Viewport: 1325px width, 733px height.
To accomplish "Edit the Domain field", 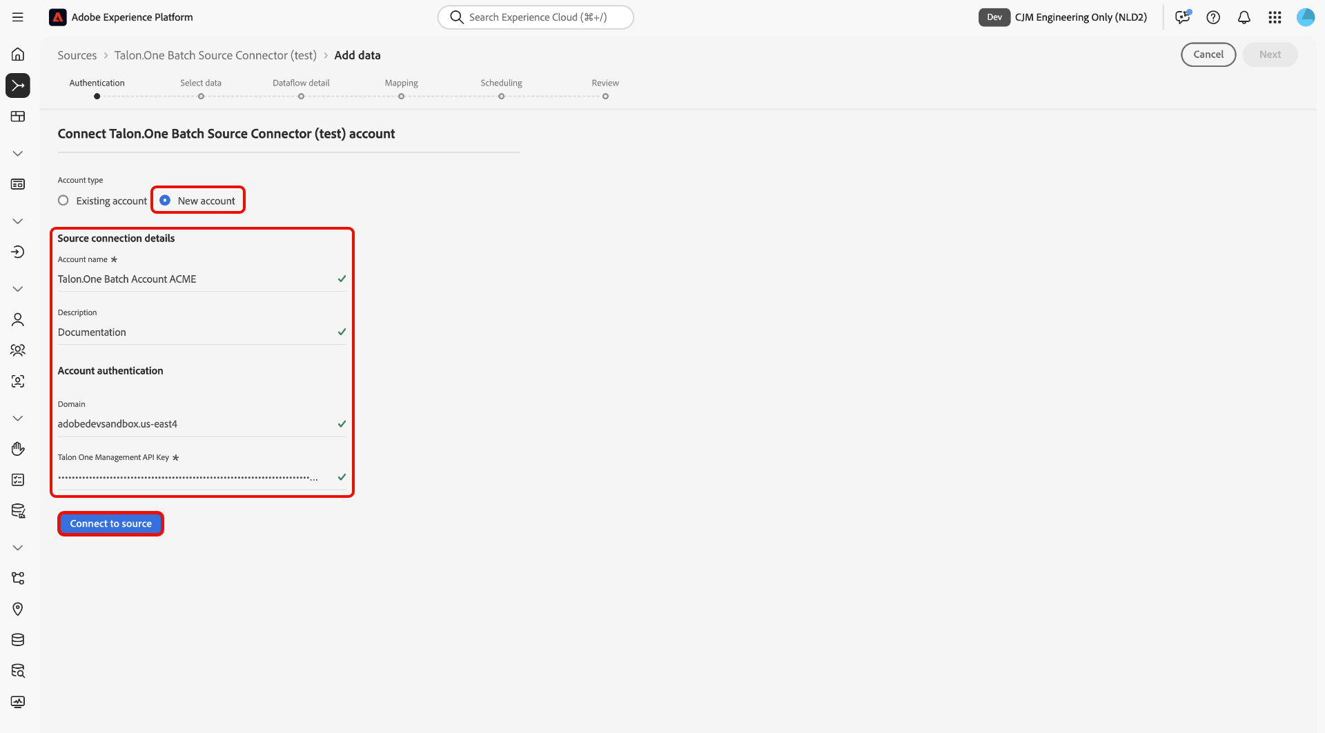I will [202, 424].
